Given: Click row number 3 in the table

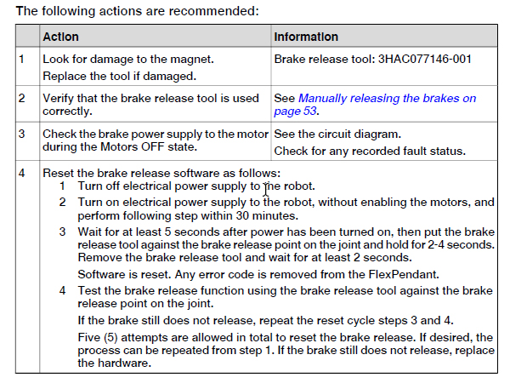Looking at the screenshot, I should [23, 134].
